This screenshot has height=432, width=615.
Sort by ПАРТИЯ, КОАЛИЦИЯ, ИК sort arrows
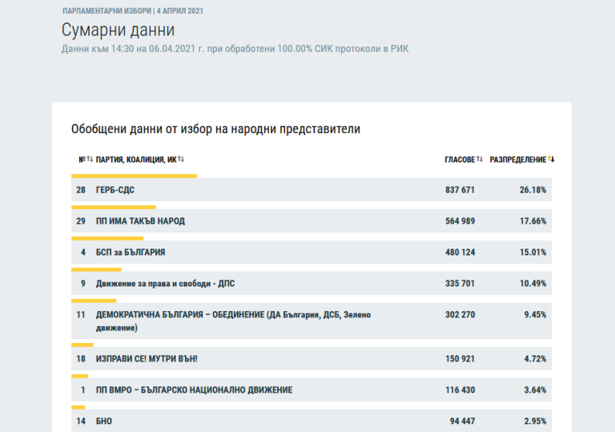click(181, 159)
